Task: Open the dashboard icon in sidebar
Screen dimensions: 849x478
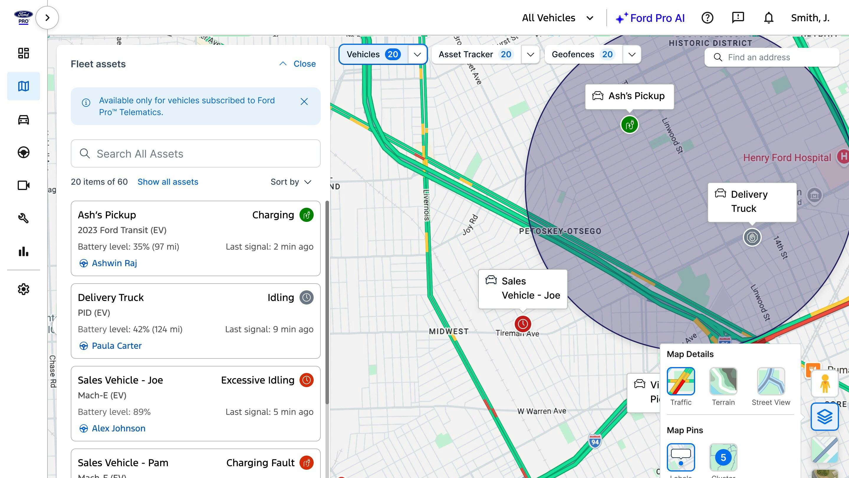Action: (x=23, y=53)
